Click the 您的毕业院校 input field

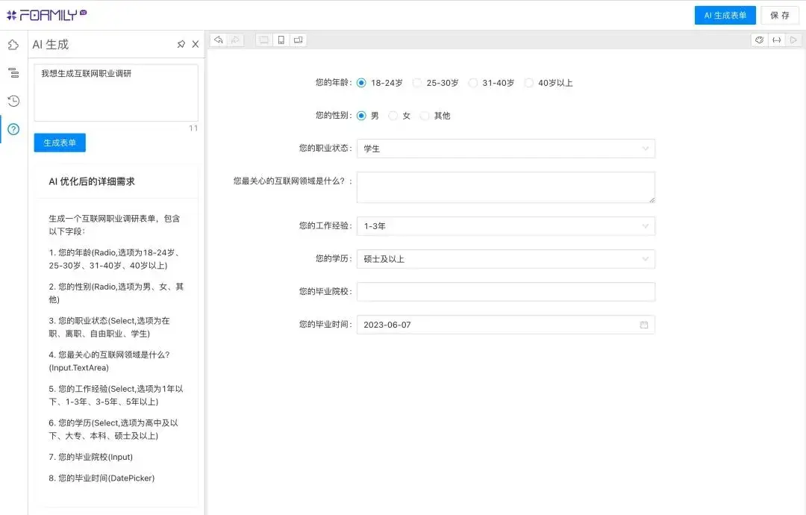(506, 292)
